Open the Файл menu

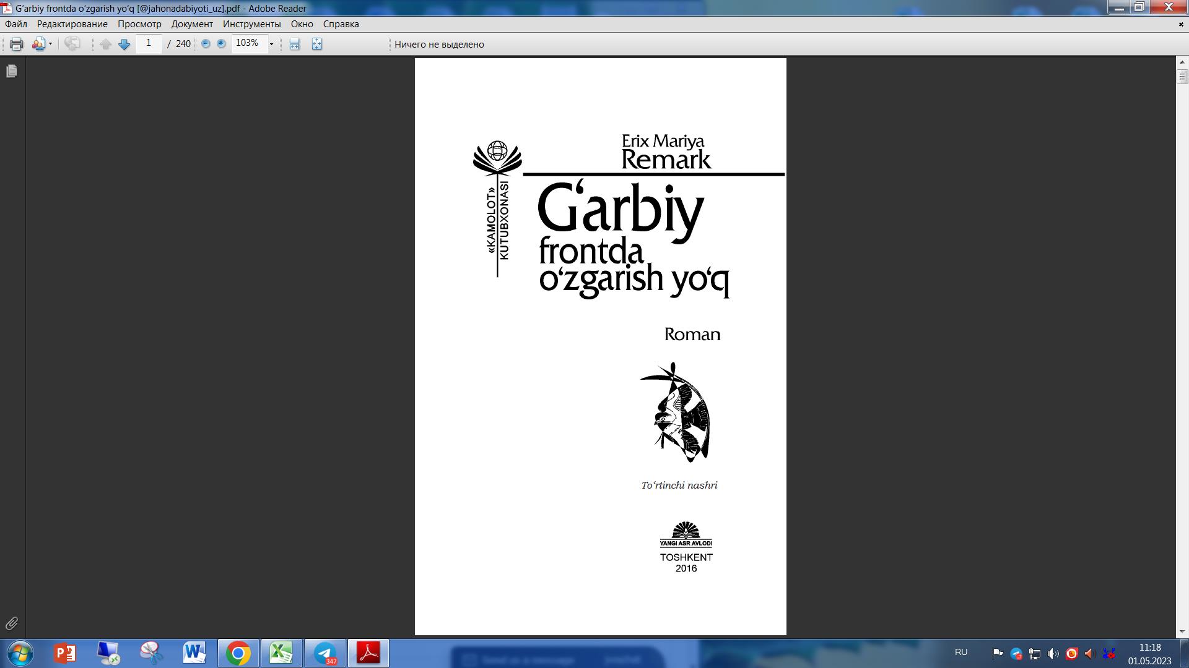coord(15,24)
